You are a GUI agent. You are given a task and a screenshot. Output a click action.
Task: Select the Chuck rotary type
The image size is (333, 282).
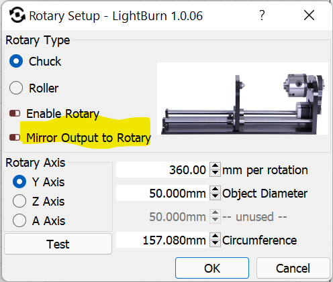click(x=16, y=61)
